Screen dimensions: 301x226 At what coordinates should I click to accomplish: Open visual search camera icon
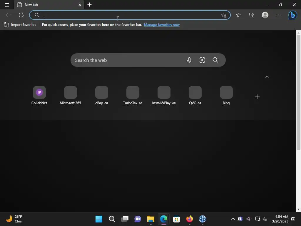202,60
